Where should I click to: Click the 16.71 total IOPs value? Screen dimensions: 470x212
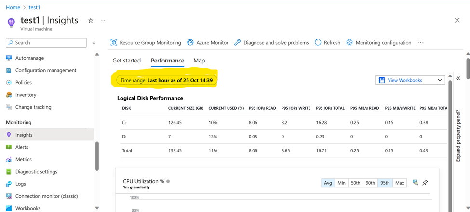point(322,150)
